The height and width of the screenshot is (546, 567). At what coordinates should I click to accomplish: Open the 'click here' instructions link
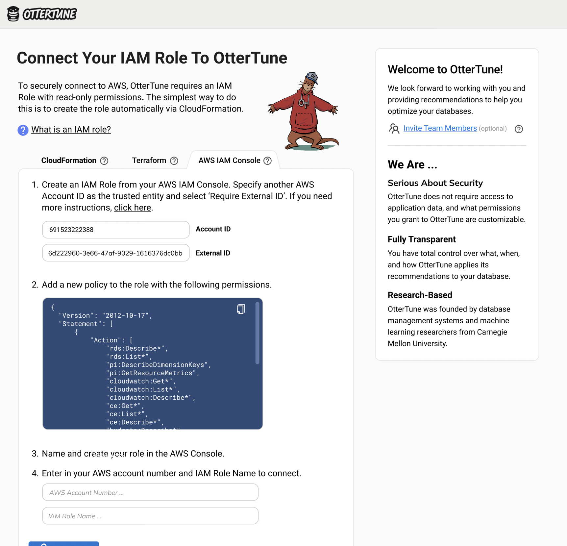coord(132,208)
